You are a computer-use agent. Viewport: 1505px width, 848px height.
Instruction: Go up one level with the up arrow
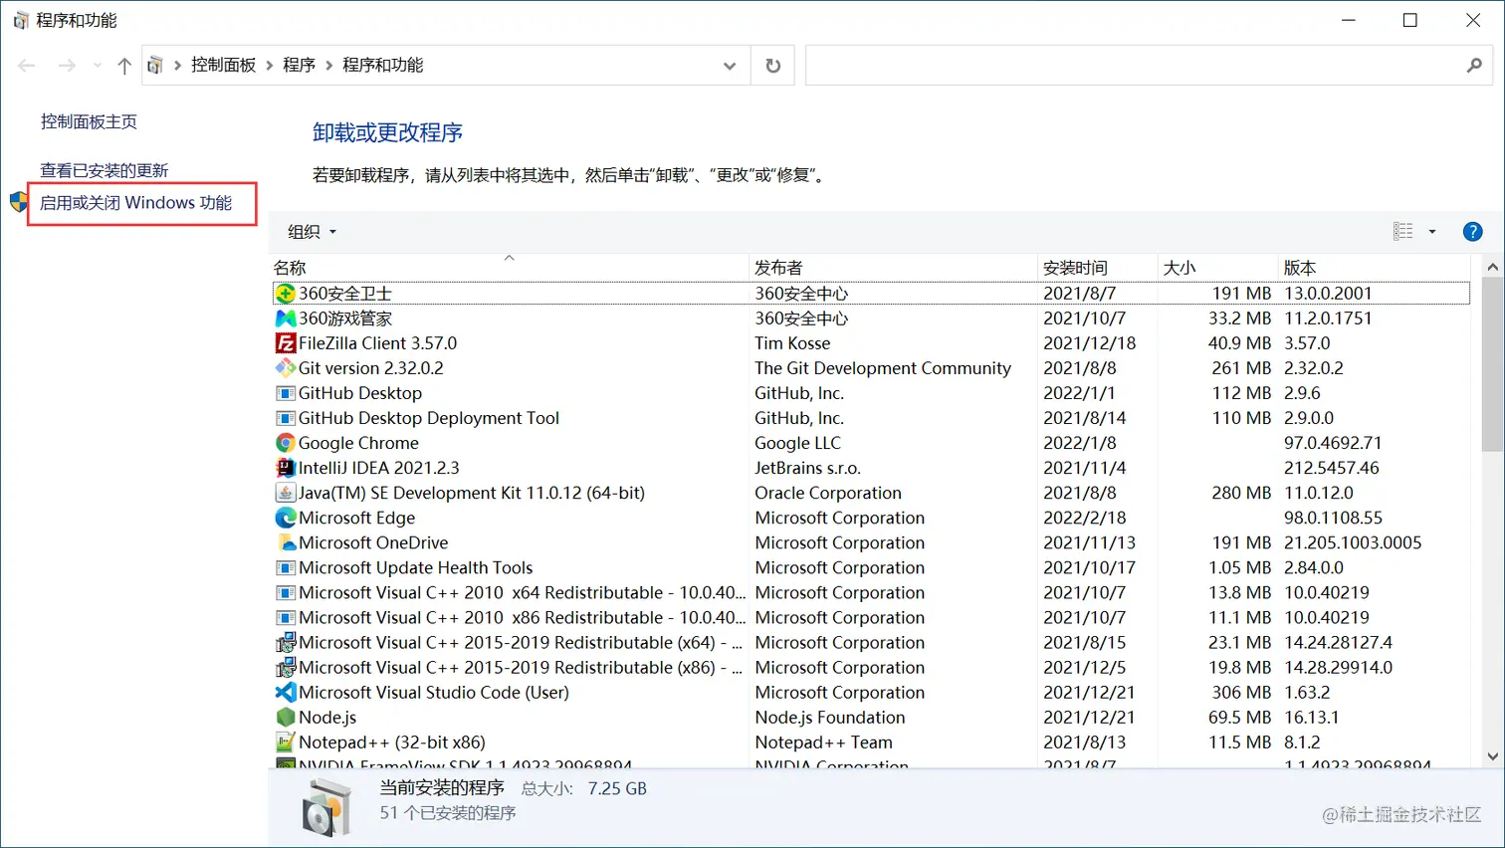(x=124, y=66)
